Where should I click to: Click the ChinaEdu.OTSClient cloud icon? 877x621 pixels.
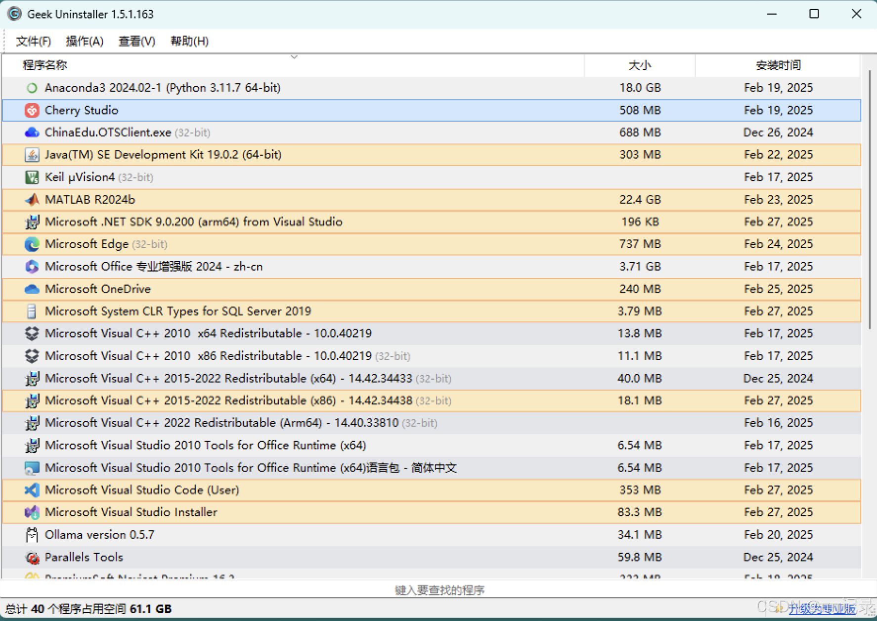pos(32,133)
